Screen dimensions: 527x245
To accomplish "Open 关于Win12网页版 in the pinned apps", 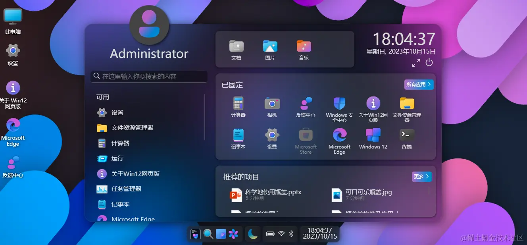I will point(373,109).
